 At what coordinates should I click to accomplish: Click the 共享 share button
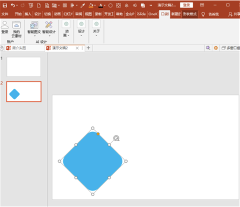tap(234, 14)
